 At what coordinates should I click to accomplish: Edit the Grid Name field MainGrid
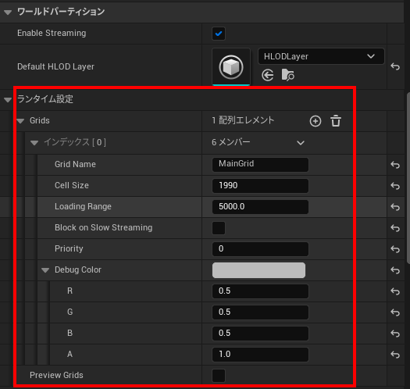pos(260,165)
